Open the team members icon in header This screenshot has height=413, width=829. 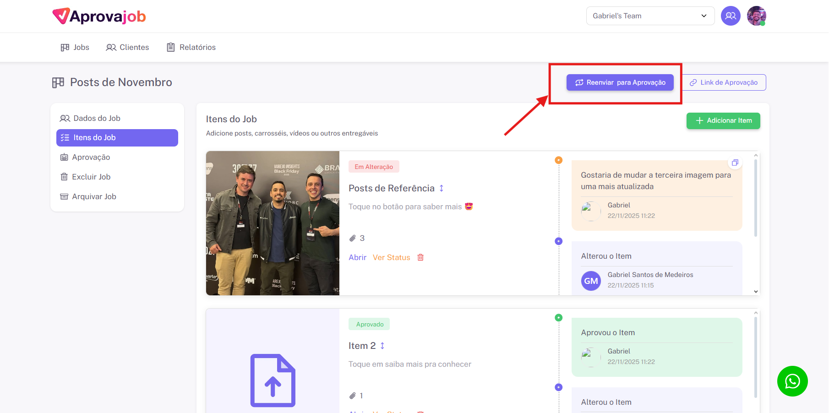pyautogui.click(x=731, y=16)
